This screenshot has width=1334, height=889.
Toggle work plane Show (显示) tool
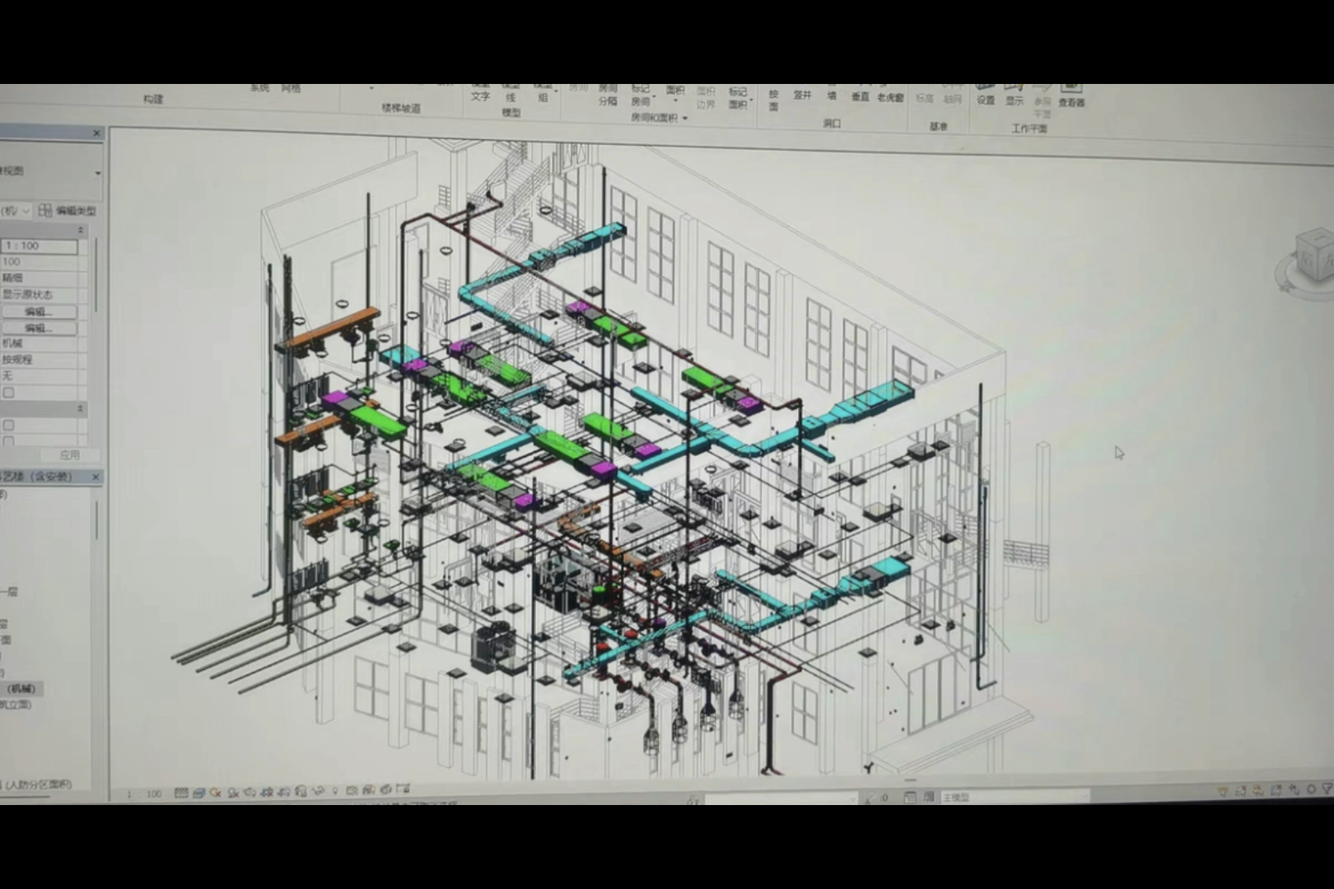[x=1014, y=96]
